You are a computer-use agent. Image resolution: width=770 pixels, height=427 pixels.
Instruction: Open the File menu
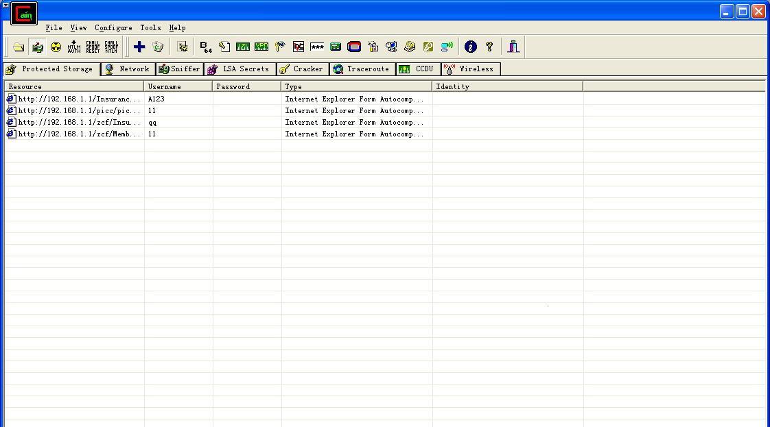point(54,28)
